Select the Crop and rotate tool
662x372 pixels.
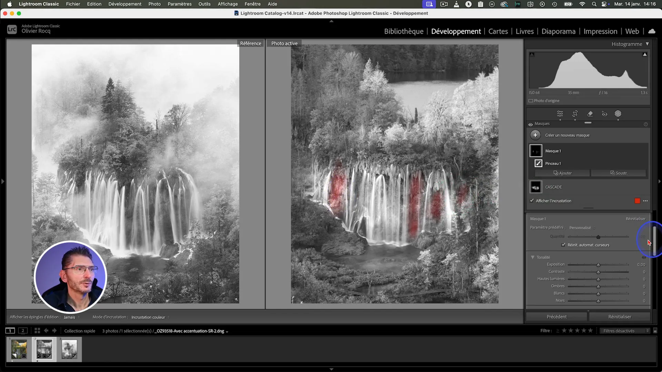[x=575, y=114]
